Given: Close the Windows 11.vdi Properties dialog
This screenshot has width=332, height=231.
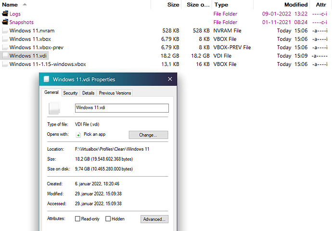Looking at the screenshot, I should (x=170, y=79).
